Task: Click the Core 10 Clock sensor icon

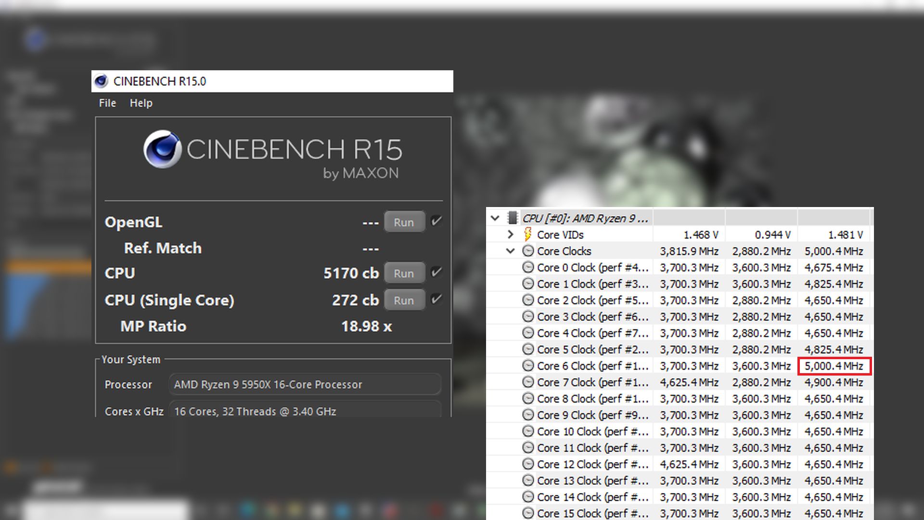Action: point(528,431)
